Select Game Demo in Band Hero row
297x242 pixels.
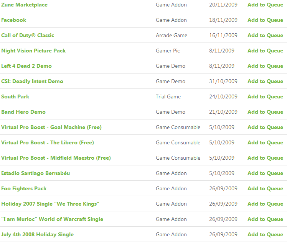click(x=170, y=112)
